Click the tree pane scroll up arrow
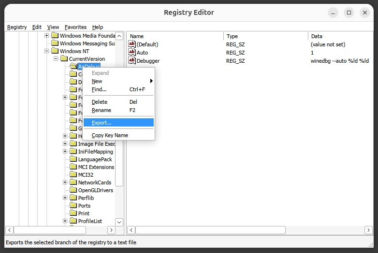 click(x=119, y=36)
